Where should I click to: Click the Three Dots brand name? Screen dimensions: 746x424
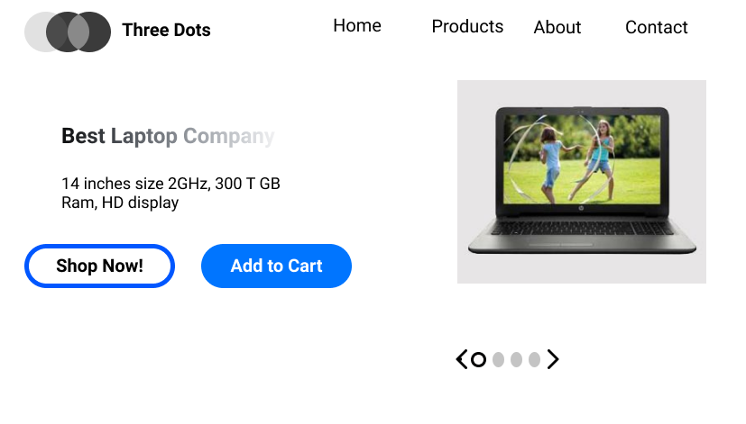(166, 31)
